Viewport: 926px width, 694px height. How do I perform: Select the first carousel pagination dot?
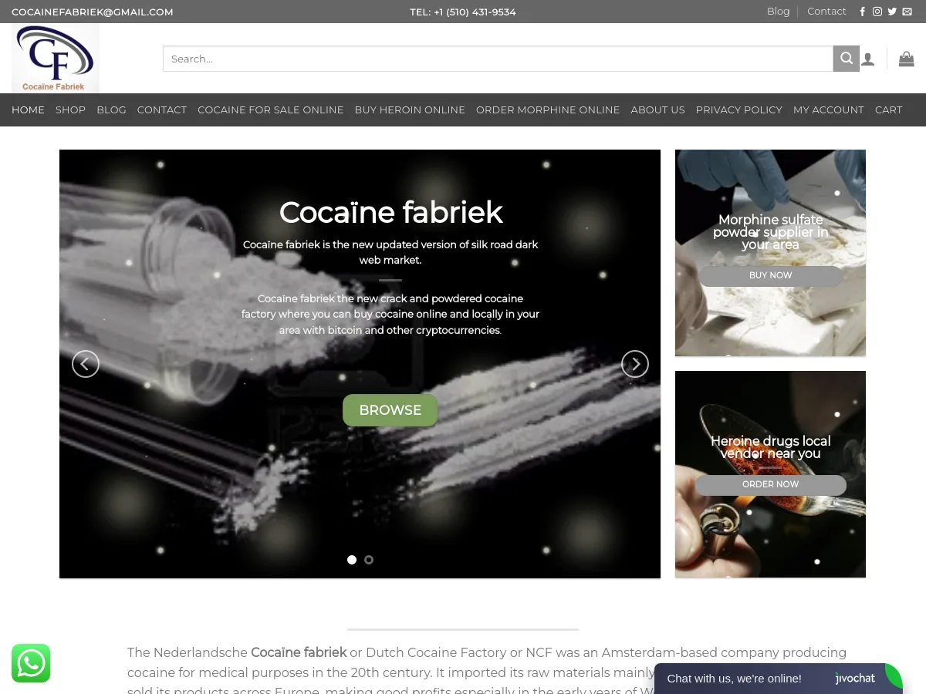[352, 559]
